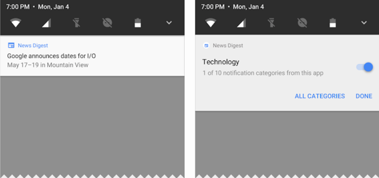
Task: Open ALL CATEGORIES
Action: click(x=320, y=96)
